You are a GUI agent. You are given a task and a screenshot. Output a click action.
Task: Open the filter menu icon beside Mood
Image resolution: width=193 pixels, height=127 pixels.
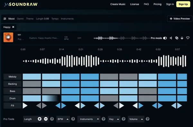click(x=5, y=19)
